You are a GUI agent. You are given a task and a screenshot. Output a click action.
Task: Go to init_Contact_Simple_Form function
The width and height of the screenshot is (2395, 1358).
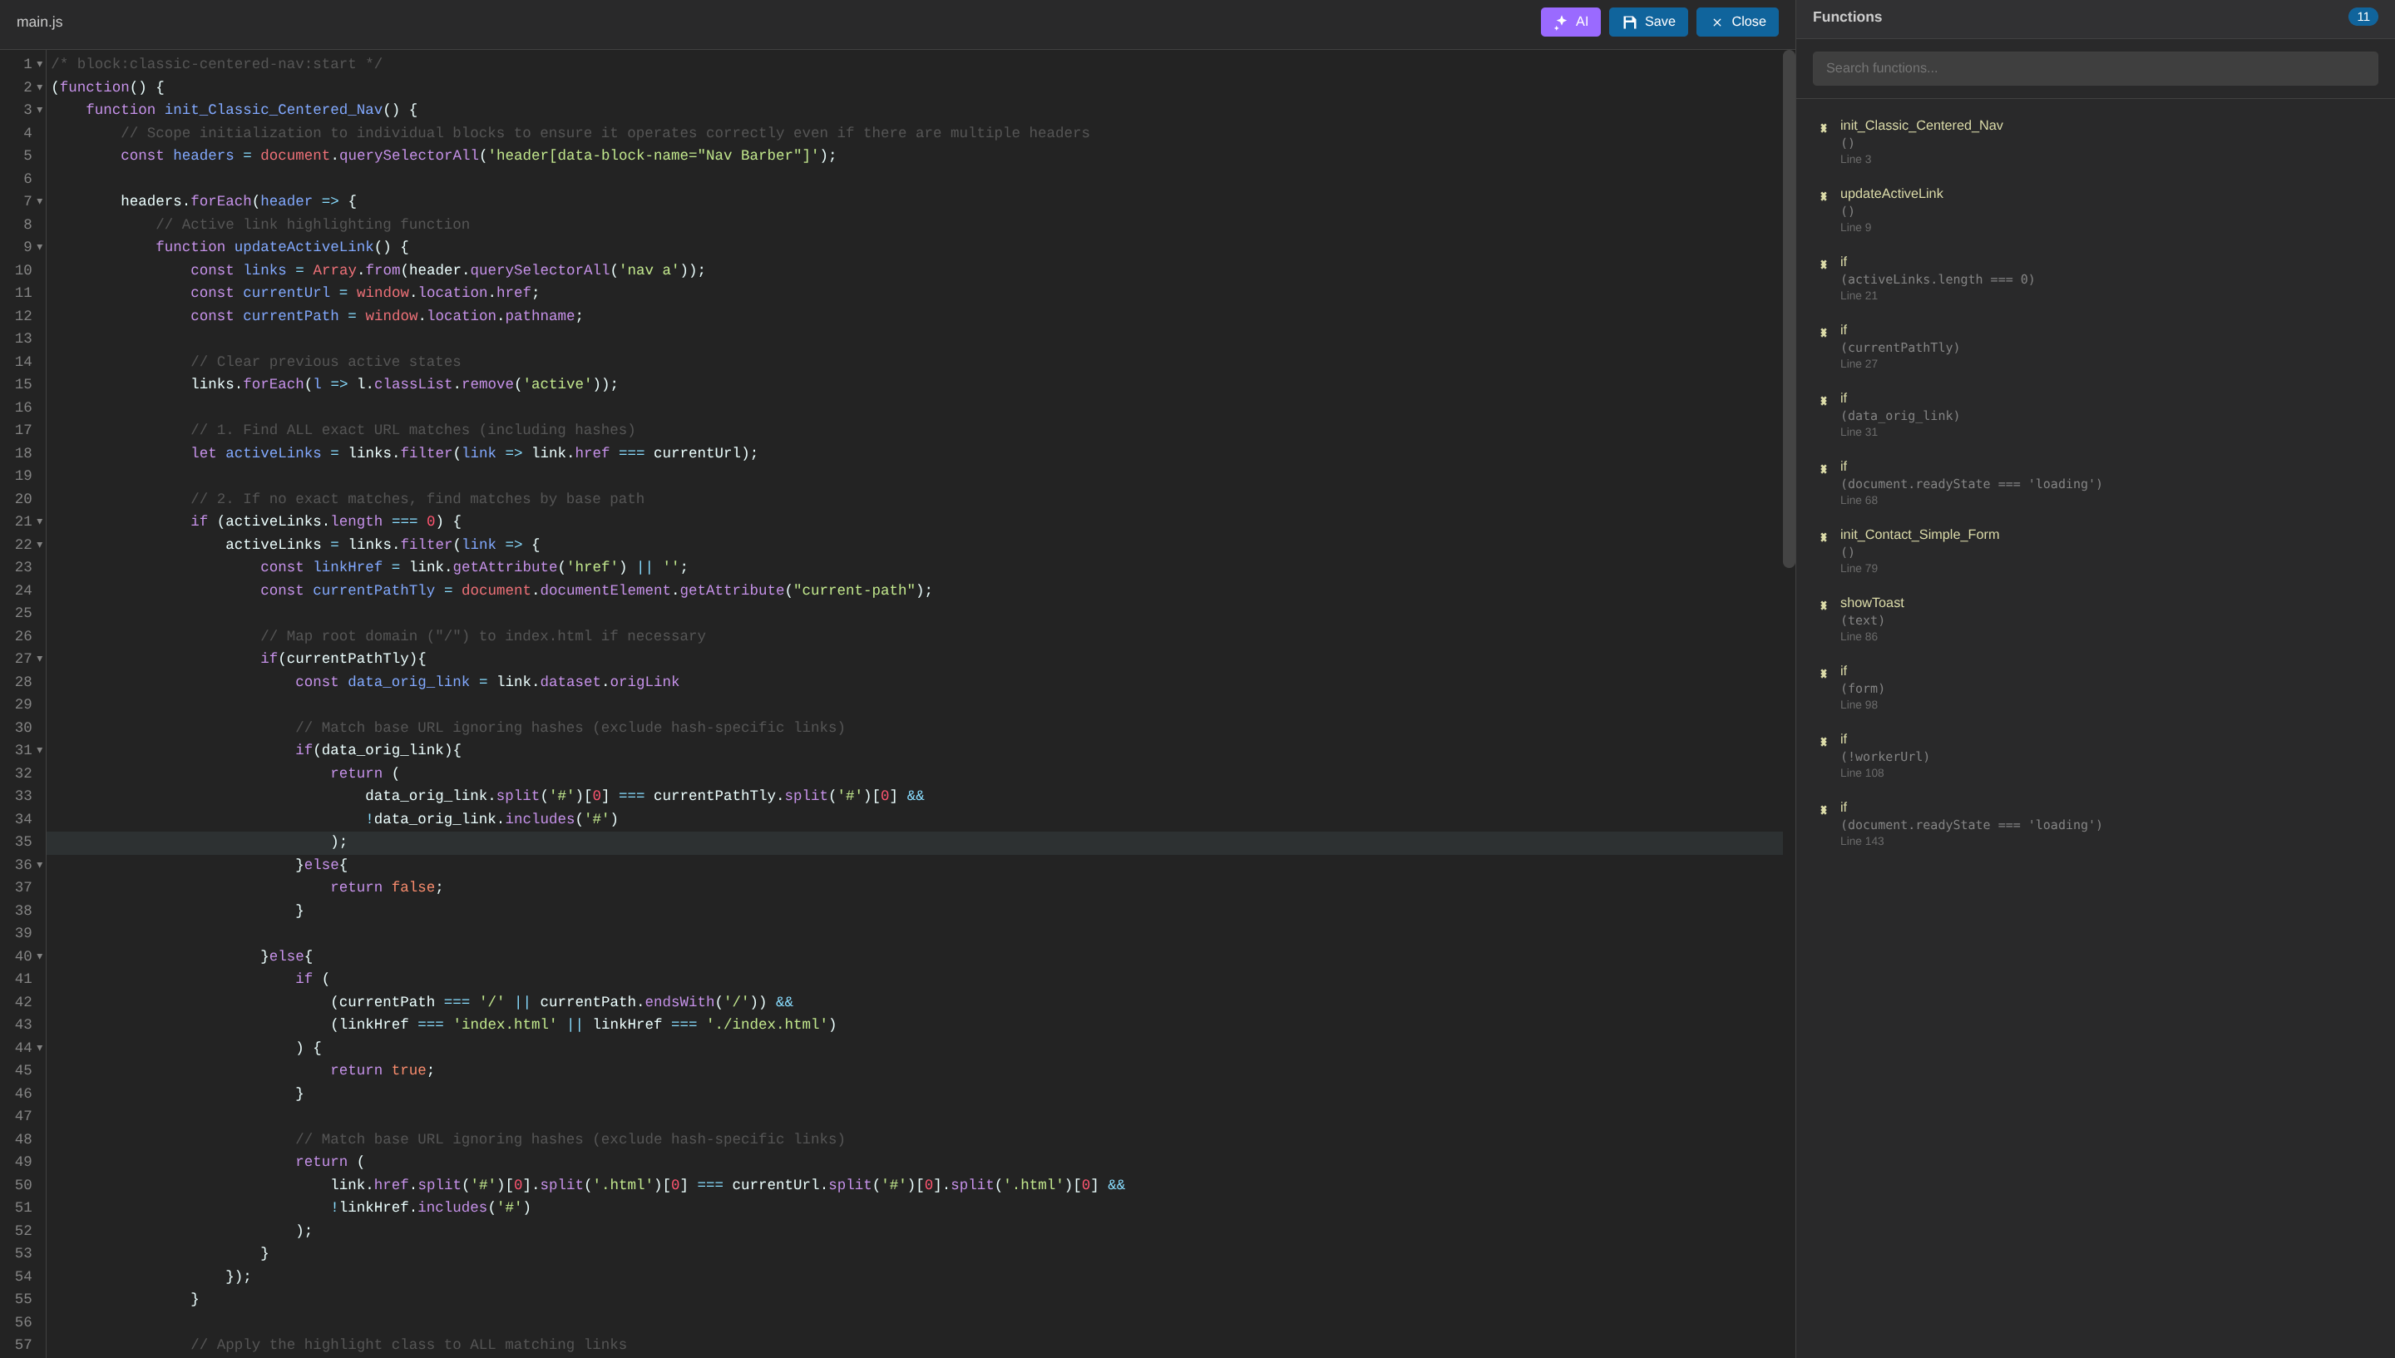click(1919, 535)
